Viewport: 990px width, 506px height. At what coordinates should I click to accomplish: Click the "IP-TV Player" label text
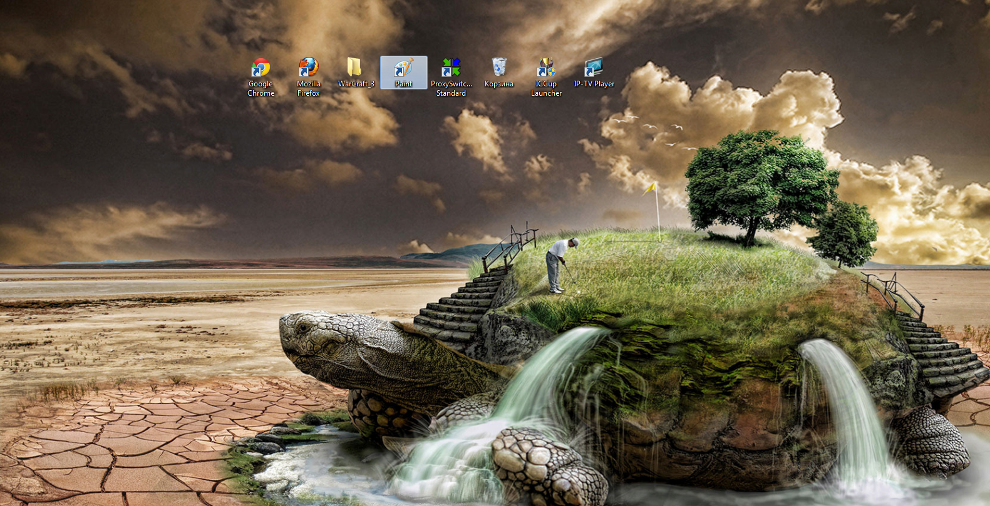594,84
